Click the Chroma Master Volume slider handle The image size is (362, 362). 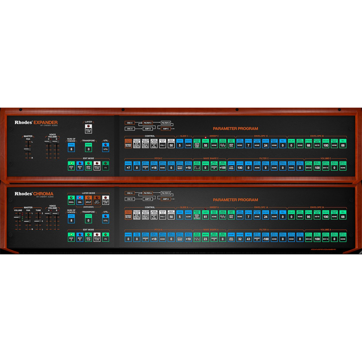point(18,217)
